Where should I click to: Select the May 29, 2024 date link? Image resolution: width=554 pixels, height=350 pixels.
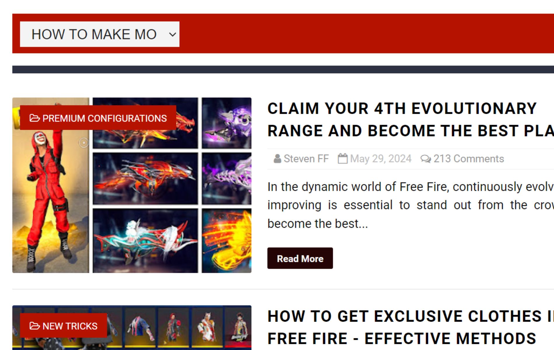point(381,159)
